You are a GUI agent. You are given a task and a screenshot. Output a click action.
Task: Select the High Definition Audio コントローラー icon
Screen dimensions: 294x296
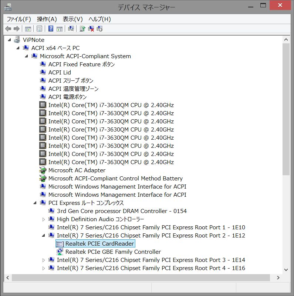tap(51, 219)
